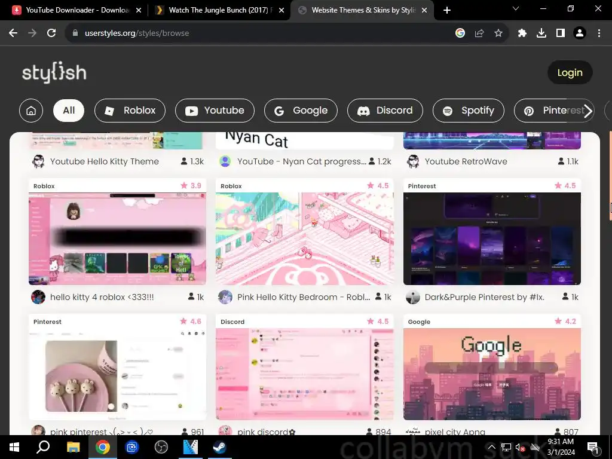
Task: Click 3.9 star rating on Roblox card
Action: click(191, 186)
